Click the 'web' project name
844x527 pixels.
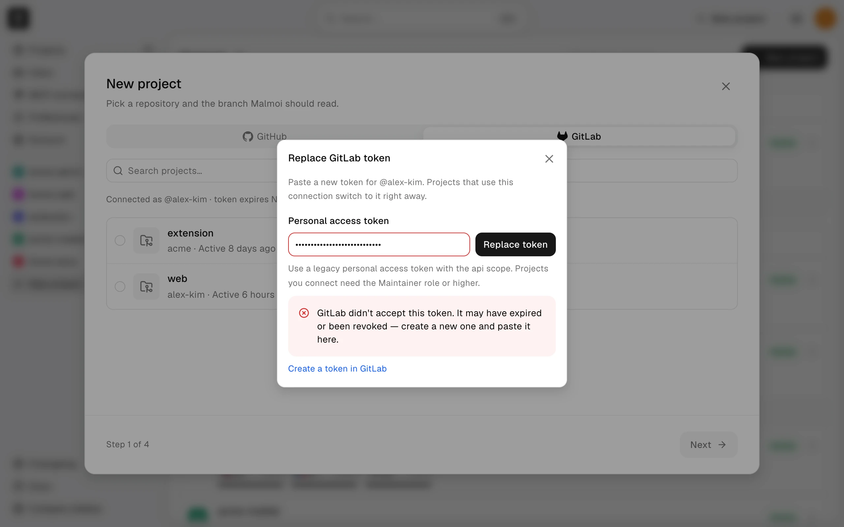tap(177, 279)
